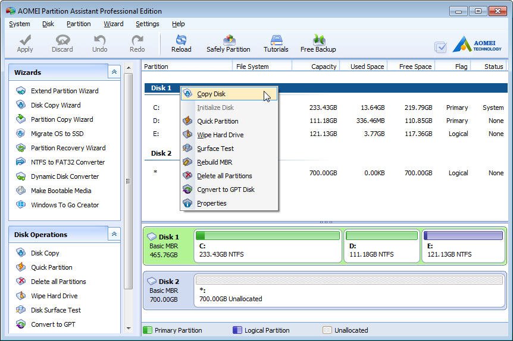Open the Settings menu
Image resolution: width=513 pixels, height=341 pixels.
(147, 24)
